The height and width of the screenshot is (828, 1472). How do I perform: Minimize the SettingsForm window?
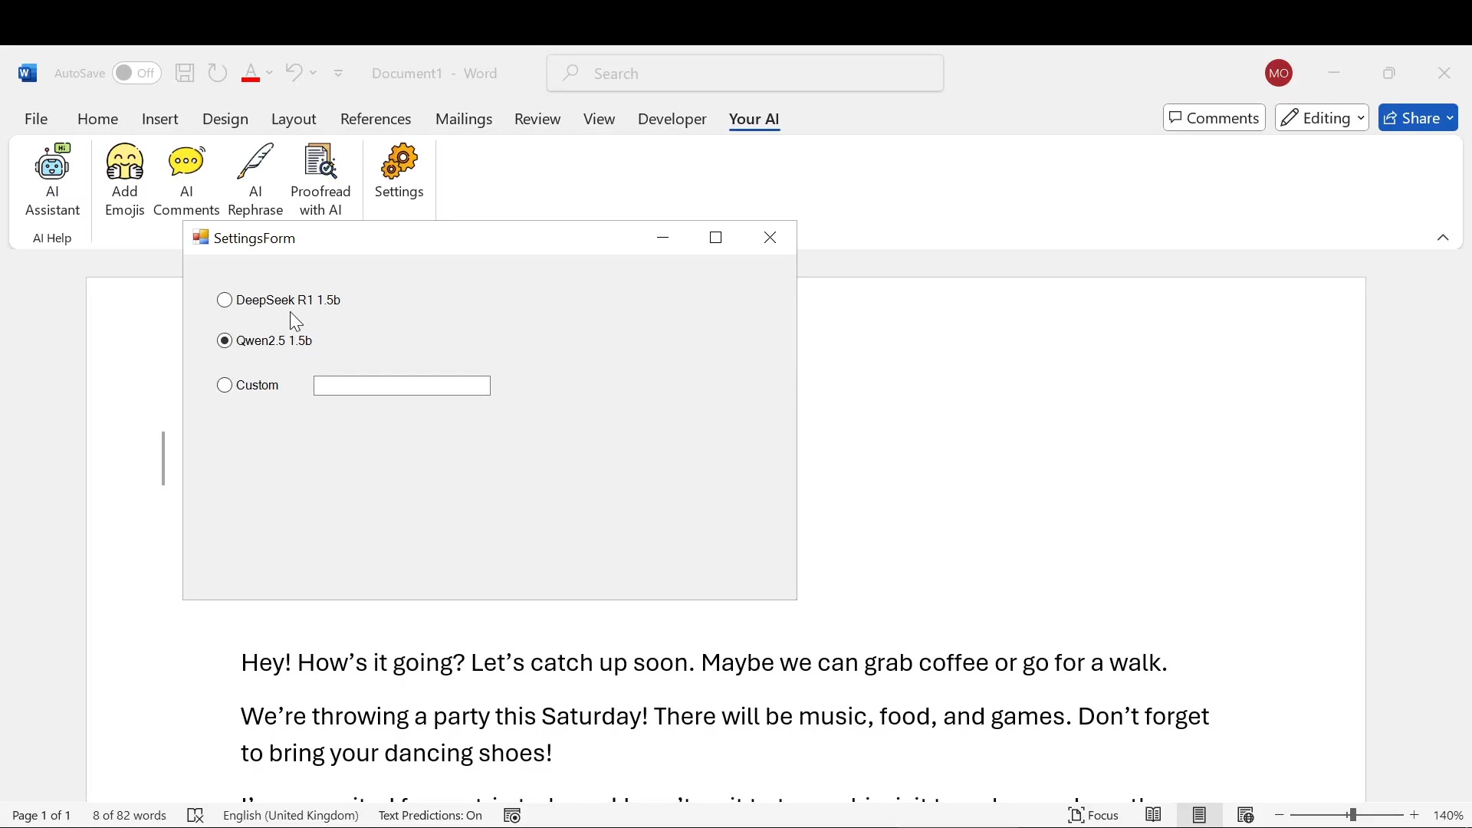point(664,238)
